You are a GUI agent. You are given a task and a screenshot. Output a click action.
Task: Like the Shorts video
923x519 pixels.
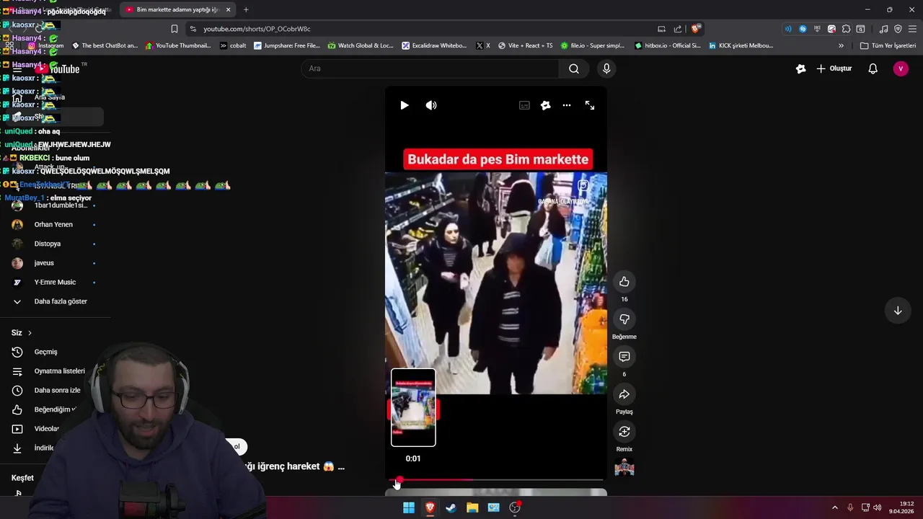(624, 282)
